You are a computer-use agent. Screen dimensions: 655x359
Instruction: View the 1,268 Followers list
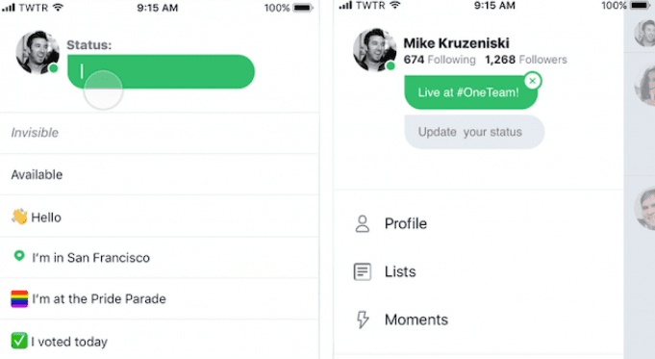coord(526,60)
